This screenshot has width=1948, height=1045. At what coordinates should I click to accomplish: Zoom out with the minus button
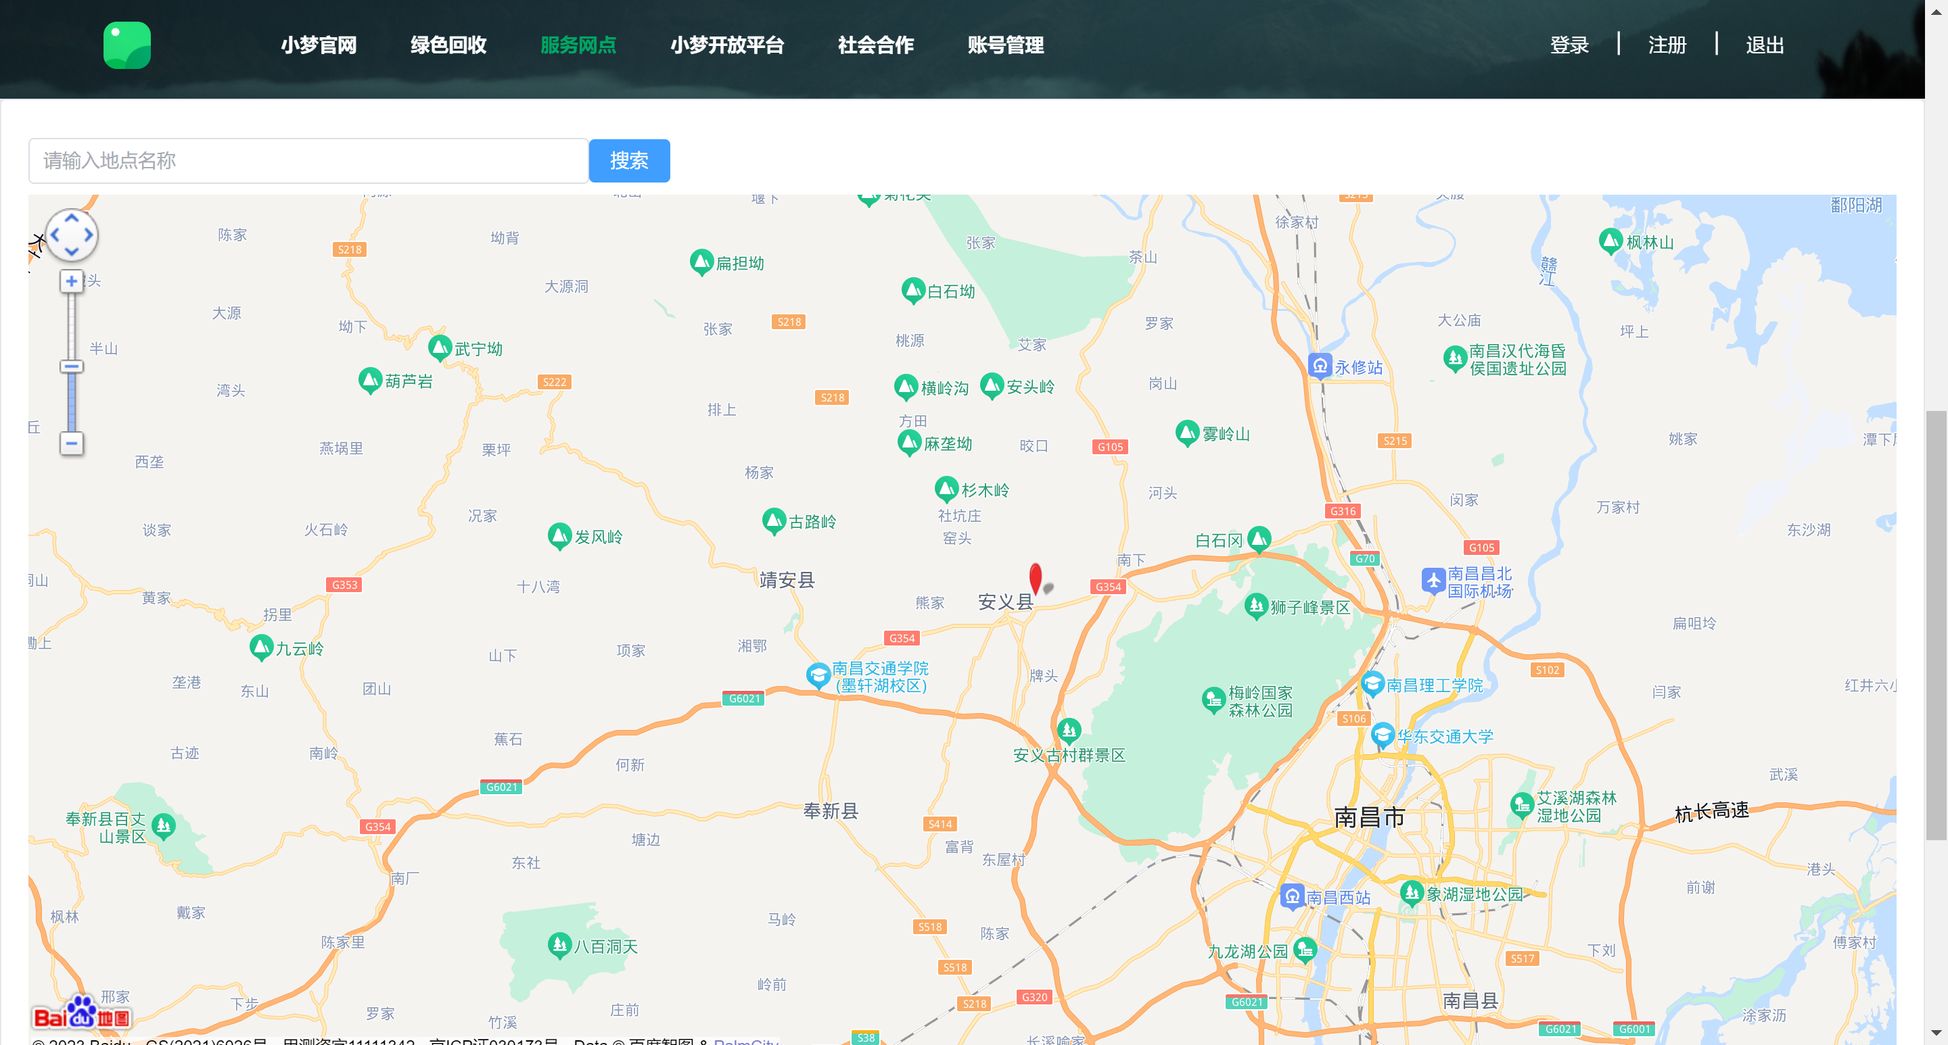71,443
